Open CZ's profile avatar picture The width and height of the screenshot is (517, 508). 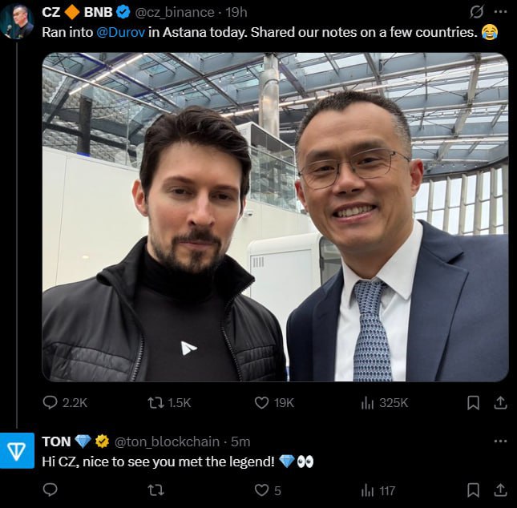18,22
